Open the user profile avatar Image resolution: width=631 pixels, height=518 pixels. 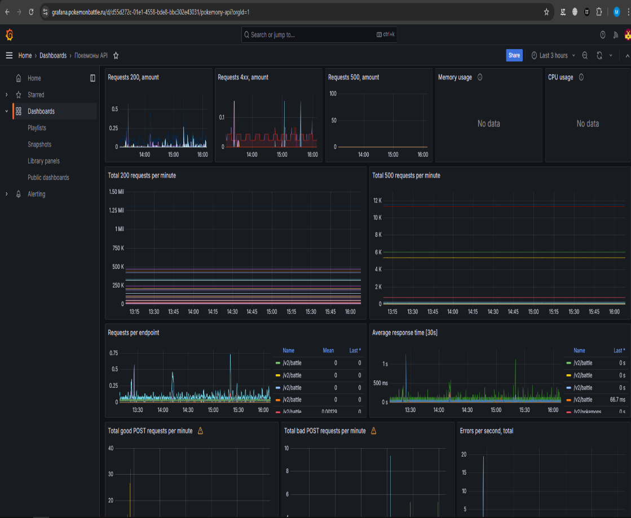(627, 35)
